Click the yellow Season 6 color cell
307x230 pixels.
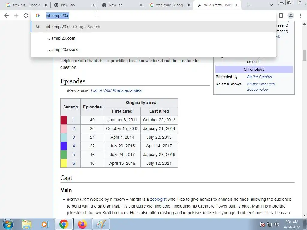tap(64, 163)
